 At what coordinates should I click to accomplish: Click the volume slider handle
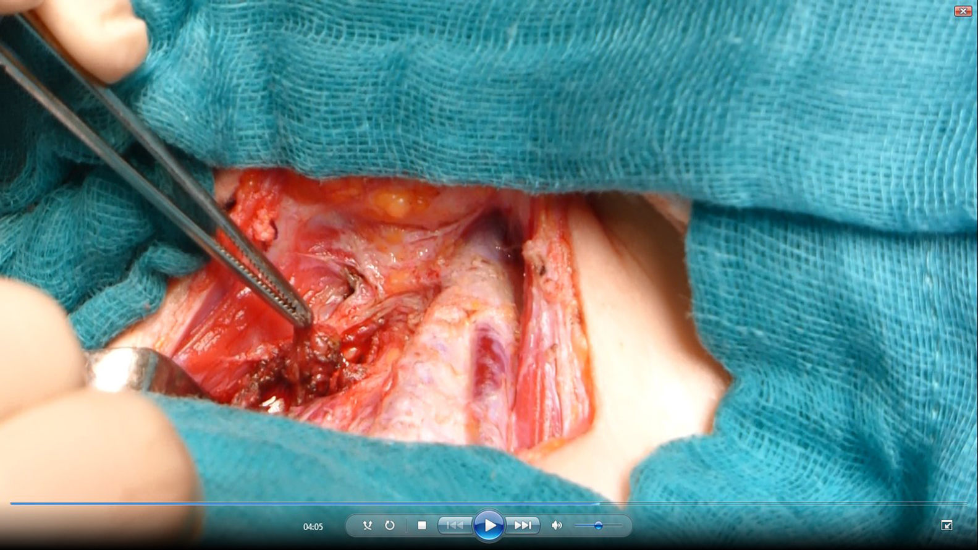(598, 526)
